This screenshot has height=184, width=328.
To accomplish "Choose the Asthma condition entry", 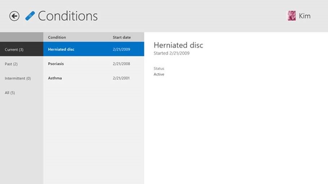I will click(x=55, y=78).
